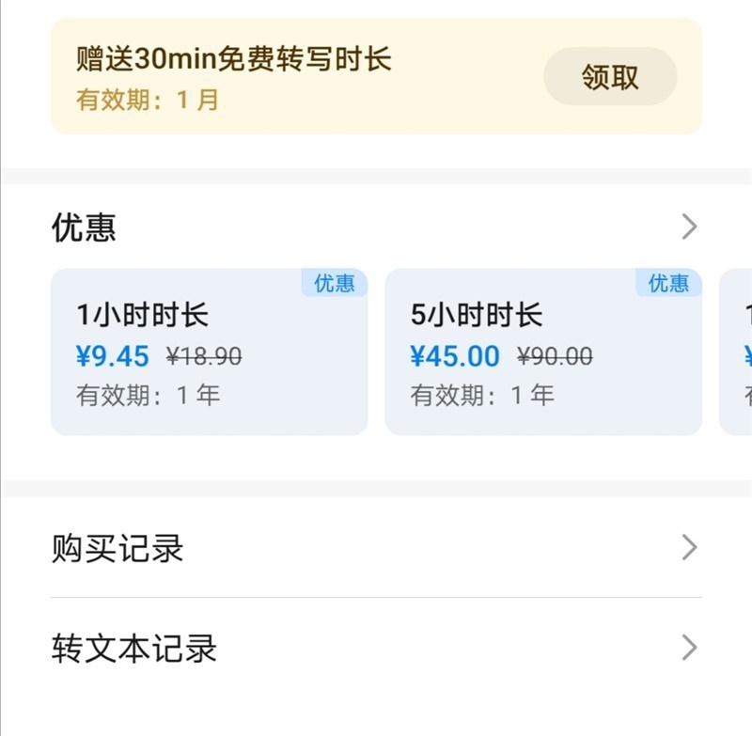752x736 pixels.
Task: Open the chevron beside 转文本记录
Action: tap(689, 648)
